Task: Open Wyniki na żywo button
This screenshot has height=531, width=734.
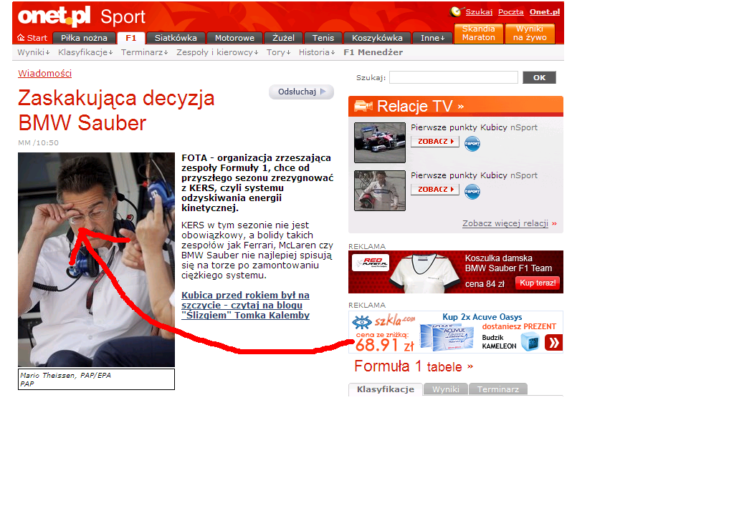Action: coord(530,33)
